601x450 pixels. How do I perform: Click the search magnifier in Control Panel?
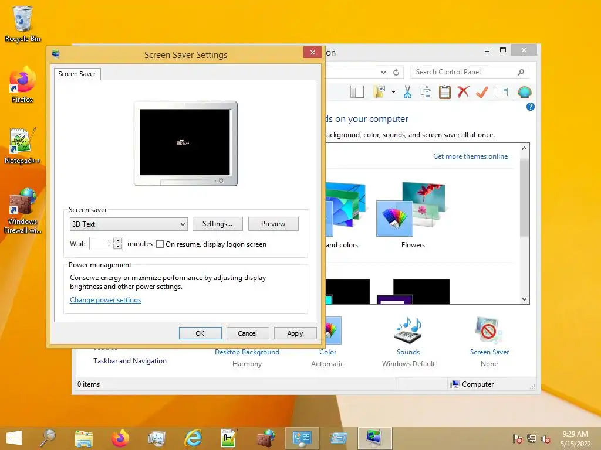[521, 72]
